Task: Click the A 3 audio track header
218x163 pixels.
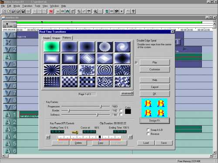Action: (10, 129)
